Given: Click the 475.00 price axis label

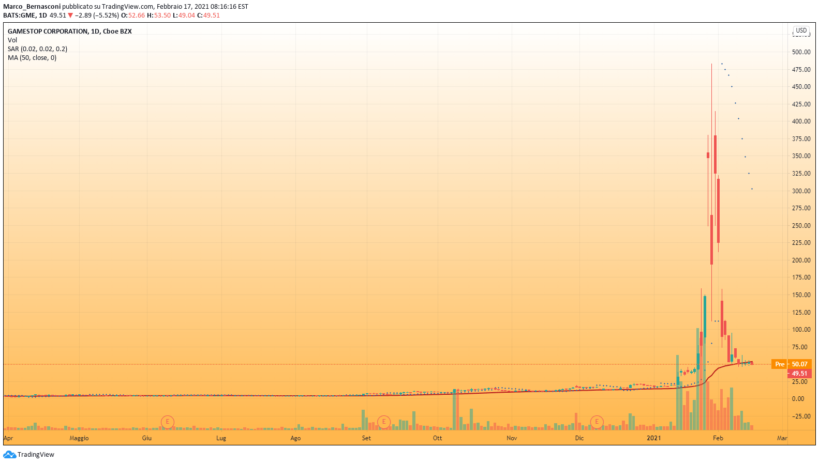Looking at the screenshot, I should coord(801,70).
